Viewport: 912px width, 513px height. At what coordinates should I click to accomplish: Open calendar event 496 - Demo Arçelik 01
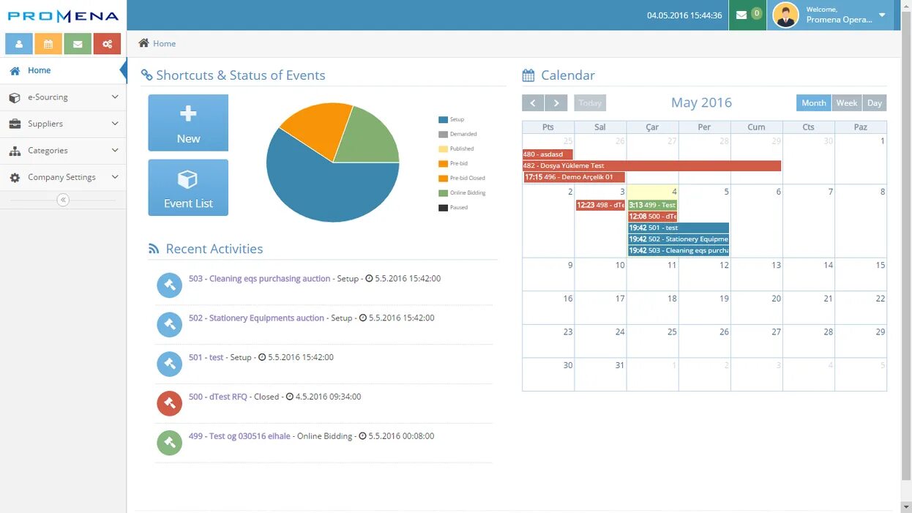click(574, 177)
